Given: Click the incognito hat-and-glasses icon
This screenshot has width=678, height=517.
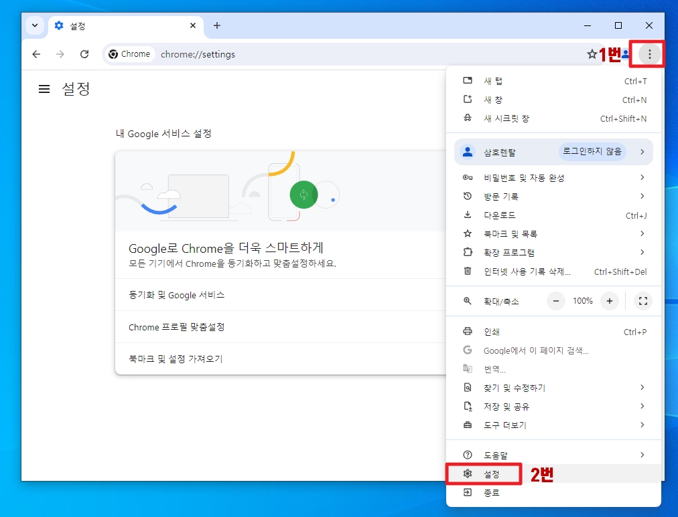Looking at the screenshot, I should pyautogui.click(x=468, y=118).
